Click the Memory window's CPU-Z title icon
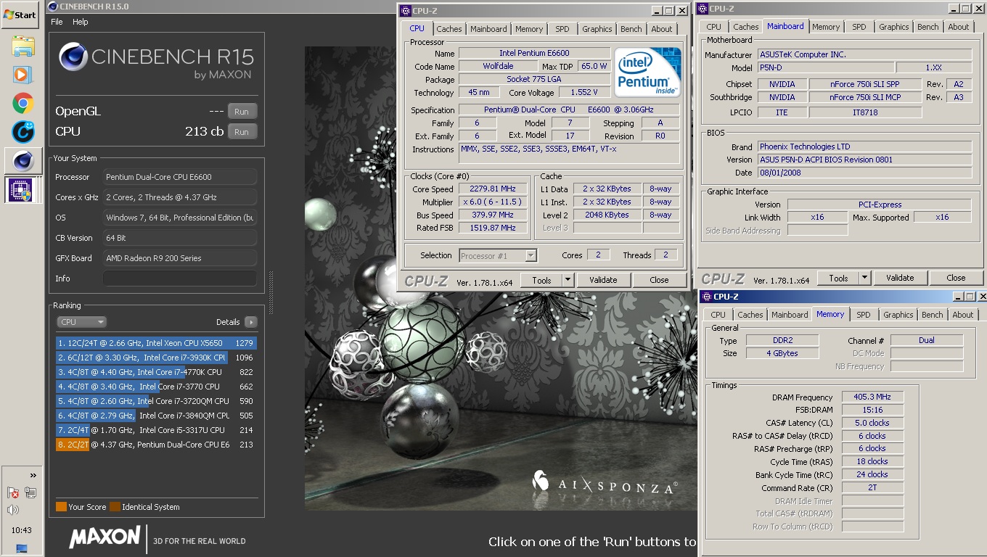This screenshot has width=987, height=557. (x=706, y=297)
